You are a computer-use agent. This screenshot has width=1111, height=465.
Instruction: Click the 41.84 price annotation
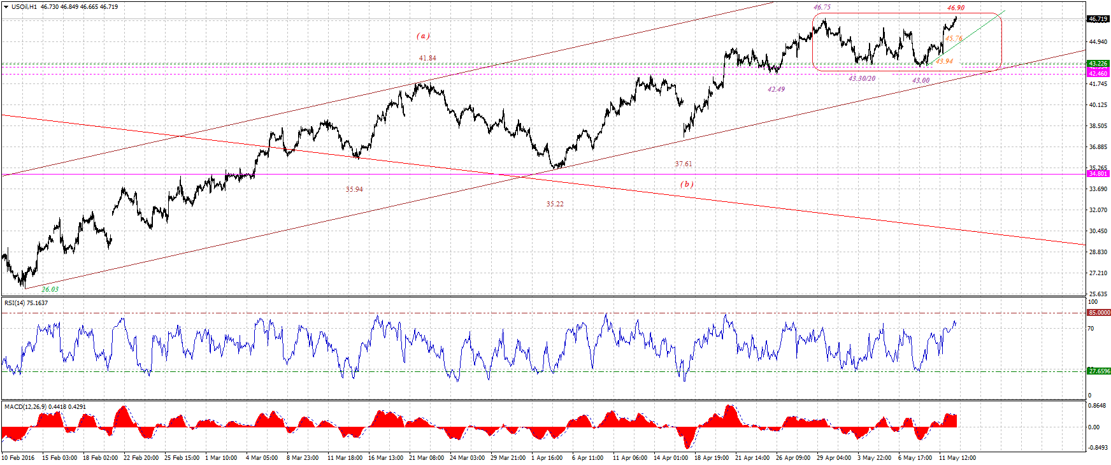click(x=427, y=59)
